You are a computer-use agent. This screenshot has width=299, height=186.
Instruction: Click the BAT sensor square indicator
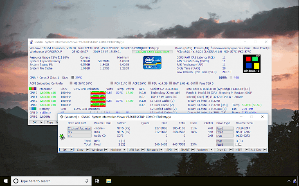pos(170,83)
